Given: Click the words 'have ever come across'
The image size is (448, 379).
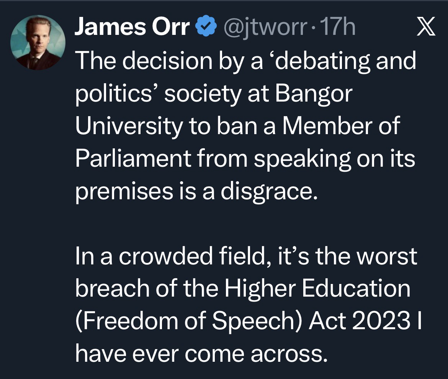Looking at the screenshot, I should click(201, 353).
